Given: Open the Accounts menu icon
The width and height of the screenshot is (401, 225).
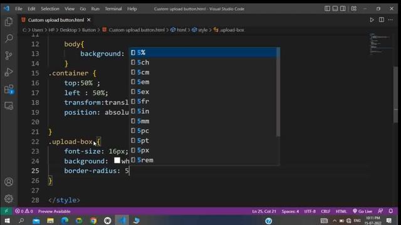Looking at the screenshot, I should click(x=9, y=182).
